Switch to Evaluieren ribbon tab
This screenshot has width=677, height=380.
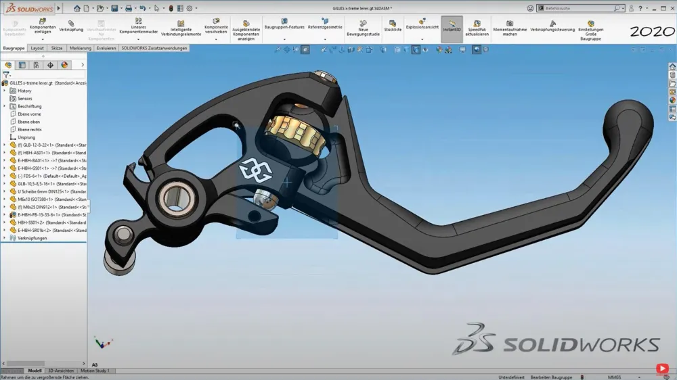[x=106, y=48]
